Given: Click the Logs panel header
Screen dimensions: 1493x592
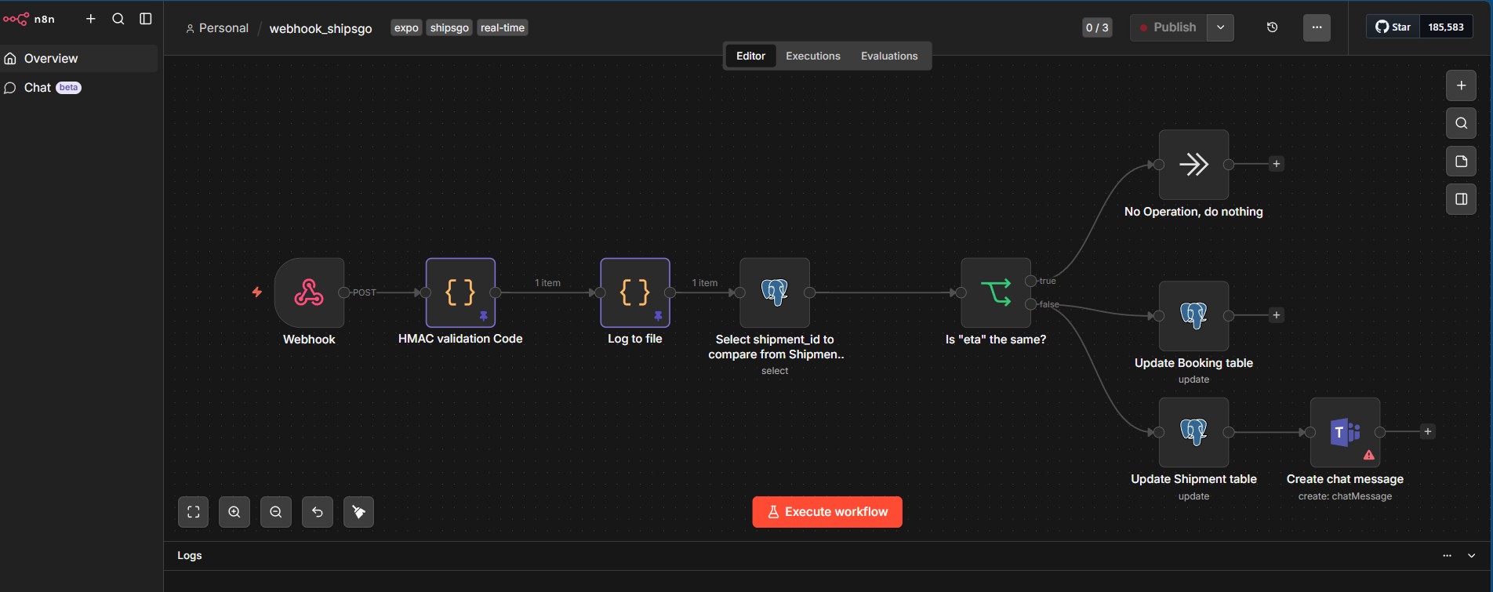Looking at the screenshot, I should pyautogui.click(x=827, y=555).
